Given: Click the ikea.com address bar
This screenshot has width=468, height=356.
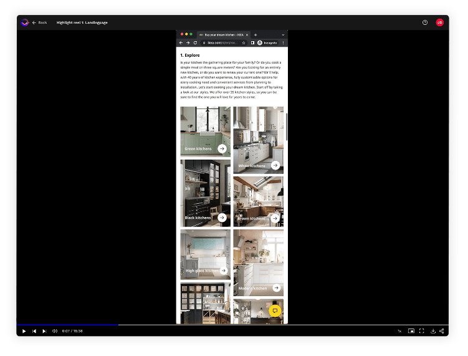Looking at the screenshot, I should click(222, 43).
